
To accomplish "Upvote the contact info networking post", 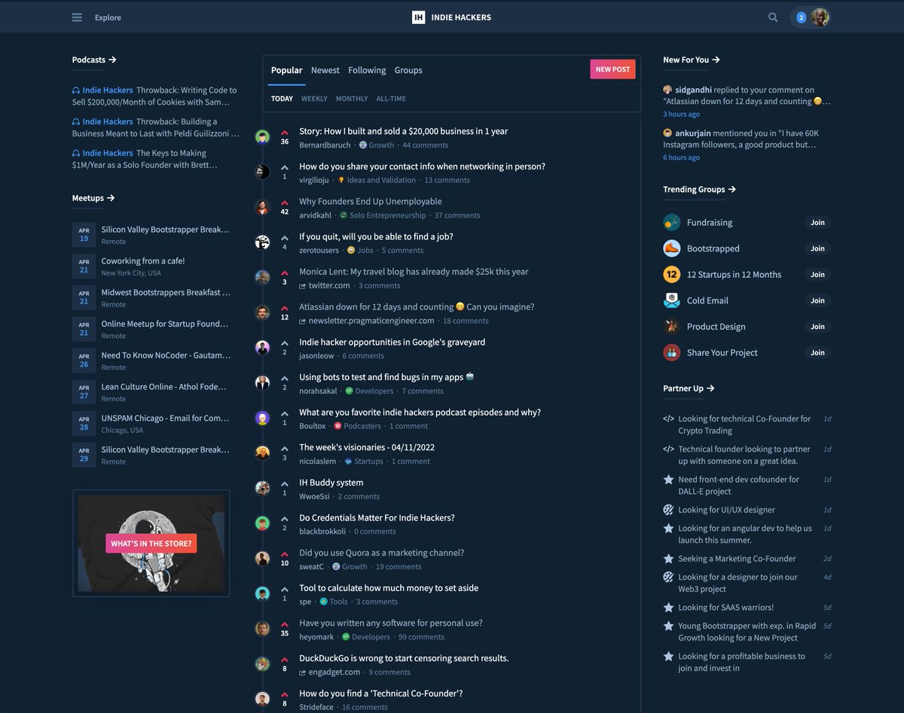I will [285, 168].
